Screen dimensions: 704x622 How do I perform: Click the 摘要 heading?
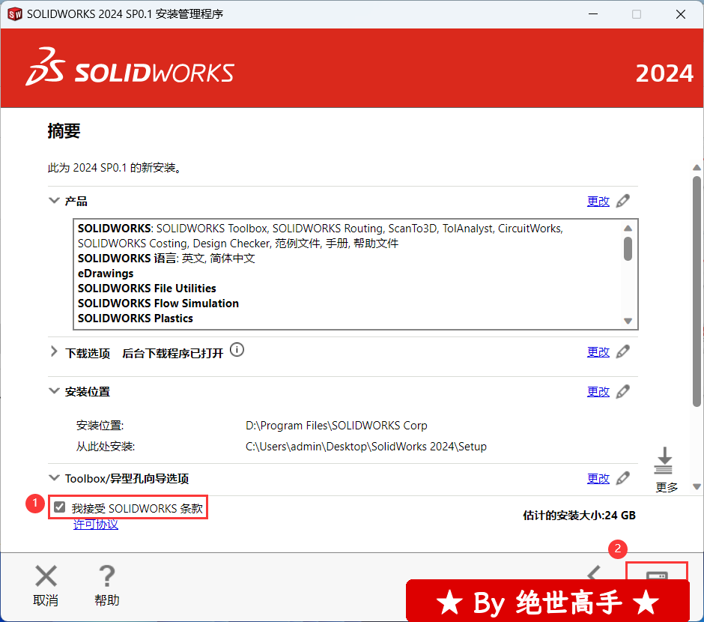click(x=64, y=131)
